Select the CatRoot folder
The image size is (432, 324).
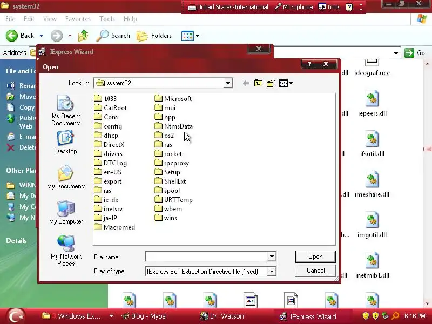tap(111, 107)
